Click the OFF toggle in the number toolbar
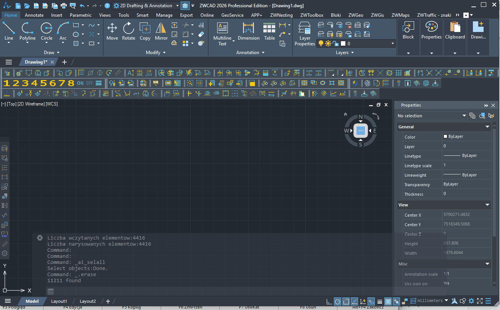The image size is (500, 310). [x=89, y=83]
